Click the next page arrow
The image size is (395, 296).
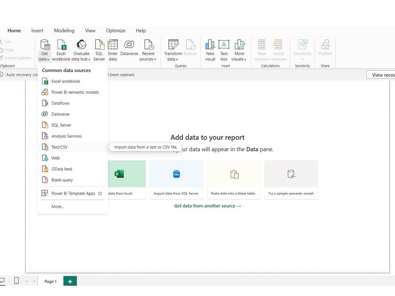pos(34,281)
